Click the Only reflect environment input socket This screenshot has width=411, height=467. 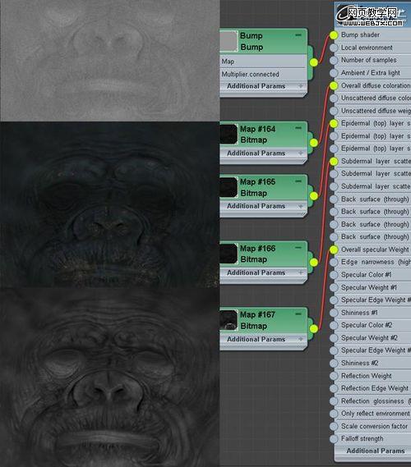(334, 414)
